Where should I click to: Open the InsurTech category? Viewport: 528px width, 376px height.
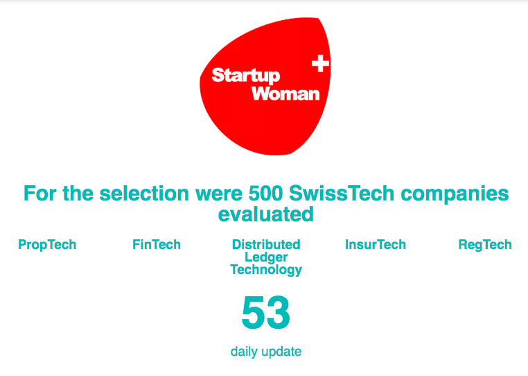tap(376, 244)
